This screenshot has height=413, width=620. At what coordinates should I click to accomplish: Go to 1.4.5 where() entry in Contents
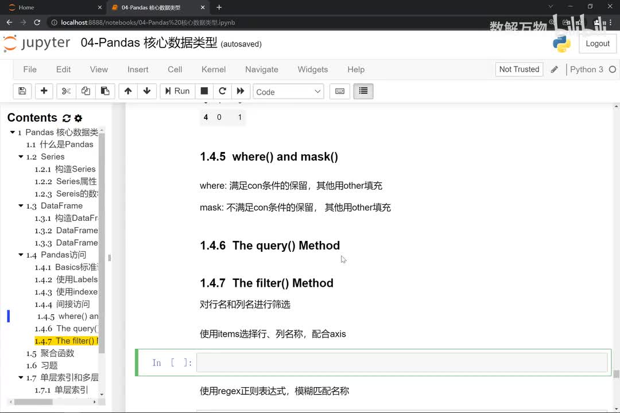pos(68,317)
